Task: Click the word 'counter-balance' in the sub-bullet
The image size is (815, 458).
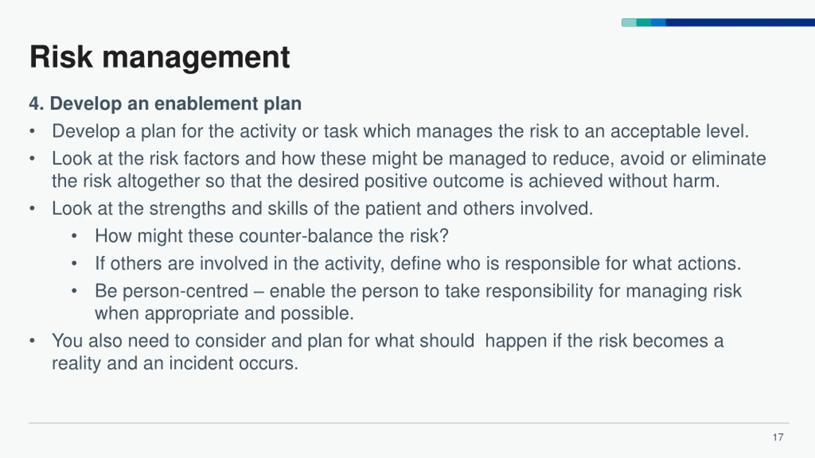Action: tap(306, 236)
